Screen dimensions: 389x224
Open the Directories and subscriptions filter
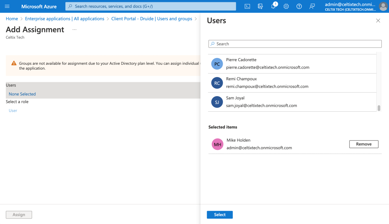pyautogui.click(x=260, y=6)
